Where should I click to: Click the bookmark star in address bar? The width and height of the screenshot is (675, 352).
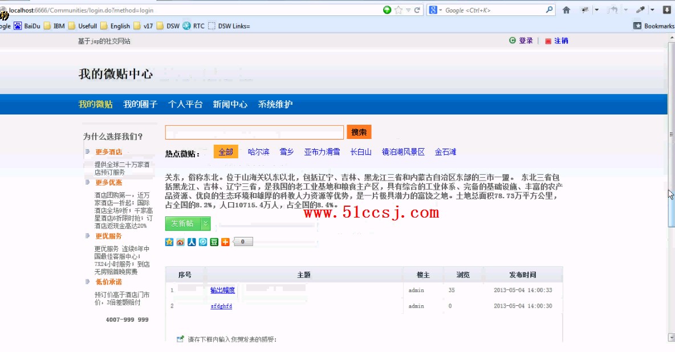pos(399,10)
